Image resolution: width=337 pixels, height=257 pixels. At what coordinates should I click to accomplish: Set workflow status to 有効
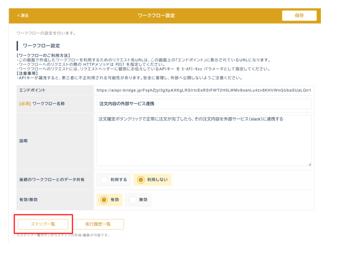tap(110, 200)
